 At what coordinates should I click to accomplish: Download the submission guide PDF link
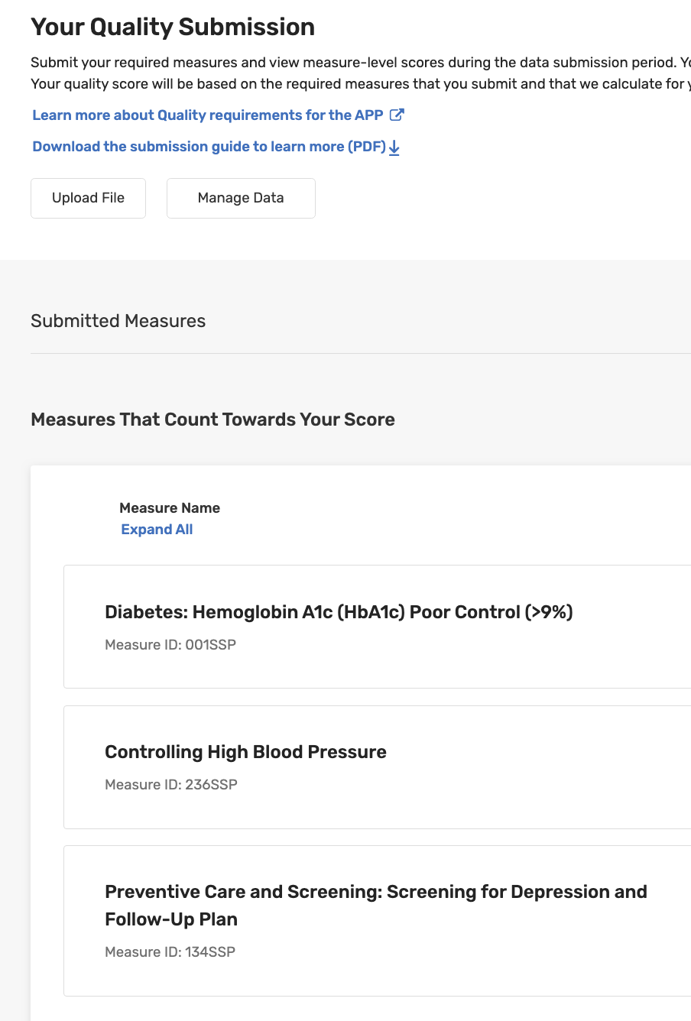coord(209,147)
